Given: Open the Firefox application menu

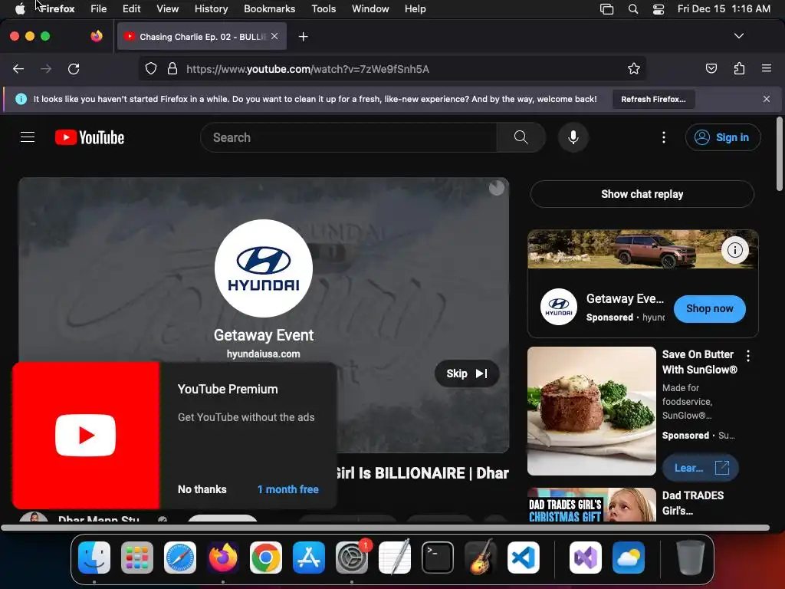Looking at the screenshot, I should (767, 68).
